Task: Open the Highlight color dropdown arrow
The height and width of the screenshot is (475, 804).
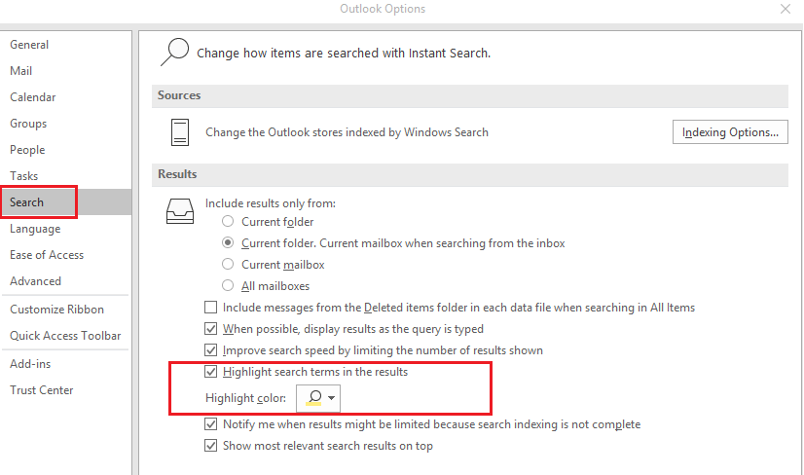Action: pyautogui.click(x=331, y=398)
